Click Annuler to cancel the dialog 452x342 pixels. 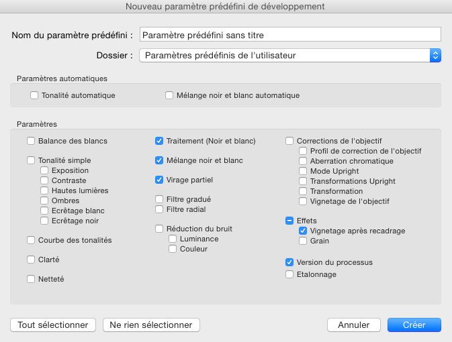pyautogui.click(x=354, y=325)
